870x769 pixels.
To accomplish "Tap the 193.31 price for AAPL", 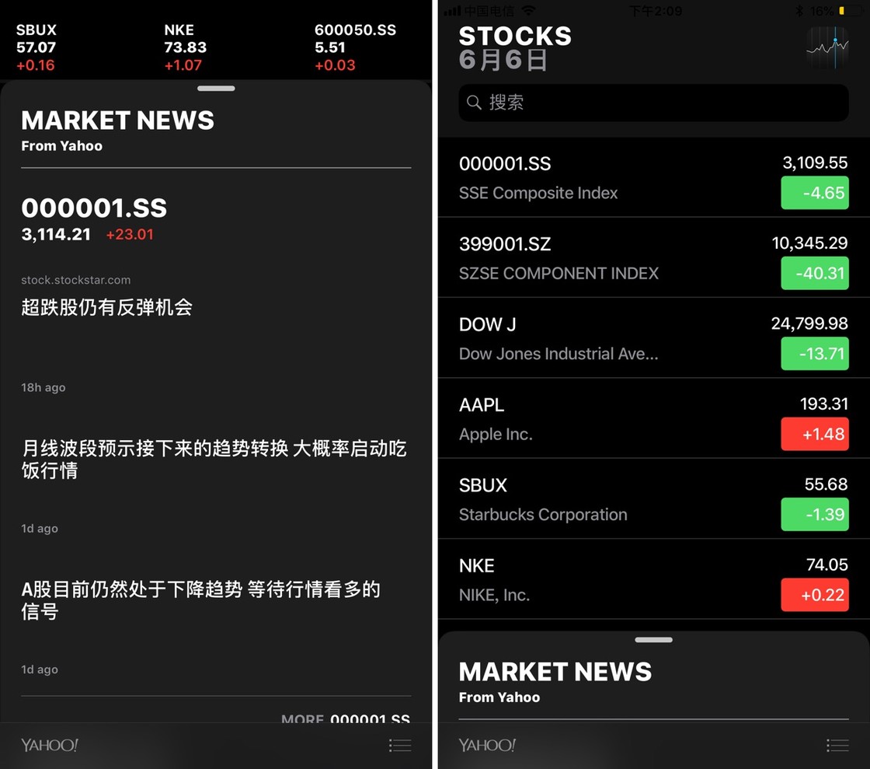I will point(824,404).
